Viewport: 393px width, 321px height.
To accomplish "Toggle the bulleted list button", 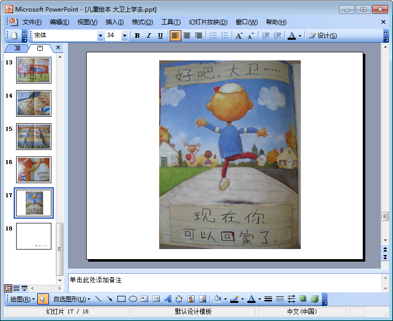I will point(225,36).
